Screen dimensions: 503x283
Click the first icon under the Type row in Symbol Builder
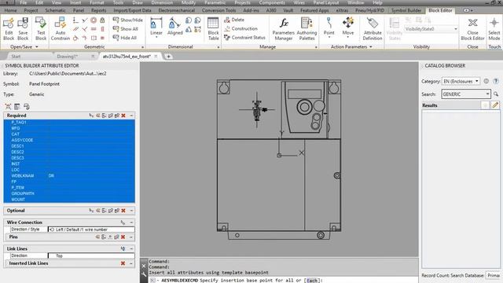[x=8, y=107]
